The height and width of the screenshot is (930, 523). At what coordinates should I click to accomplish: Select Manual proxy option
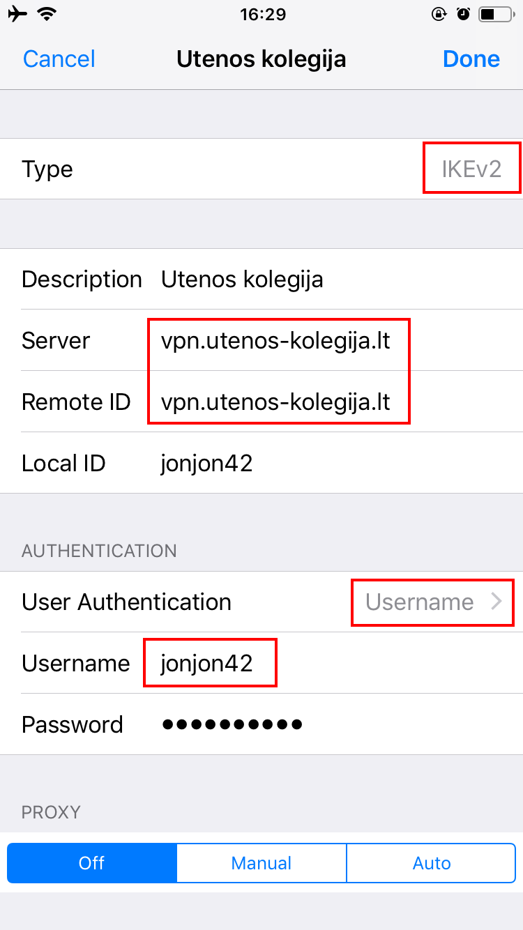[261, 863]
